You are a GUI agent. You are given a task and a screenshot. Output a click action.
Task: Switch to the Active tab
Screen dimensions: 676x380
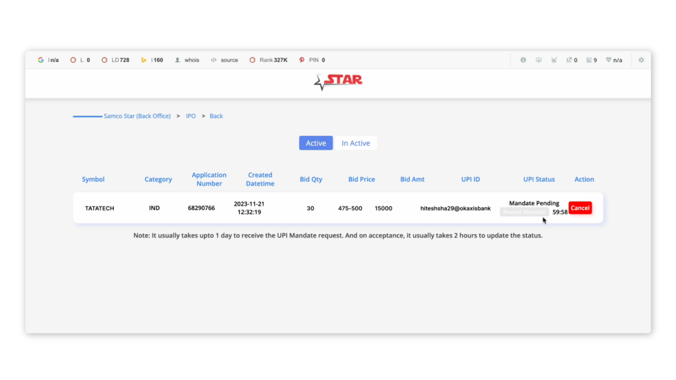[x=316, y=143]
